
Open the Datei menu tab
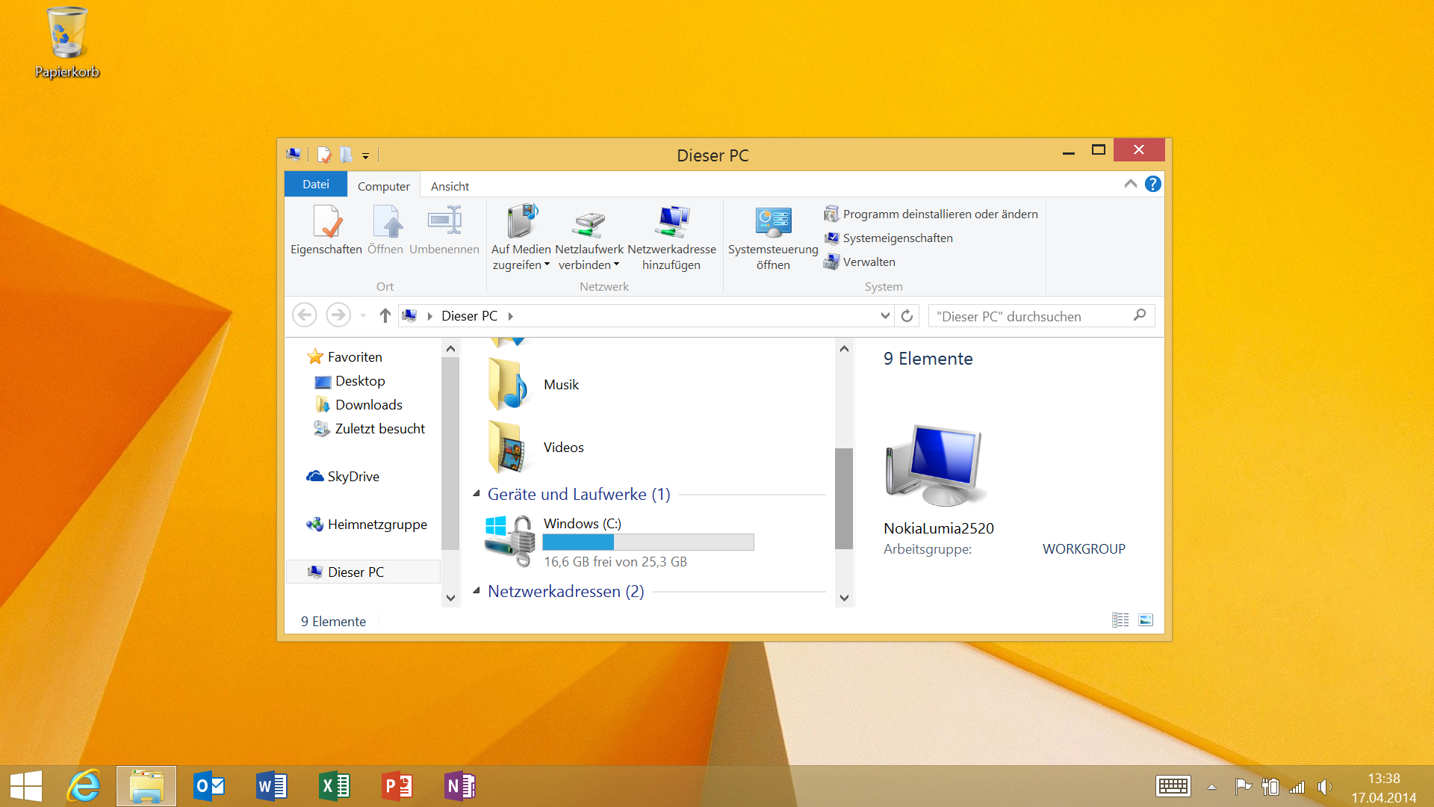click(x=315, y=185)
